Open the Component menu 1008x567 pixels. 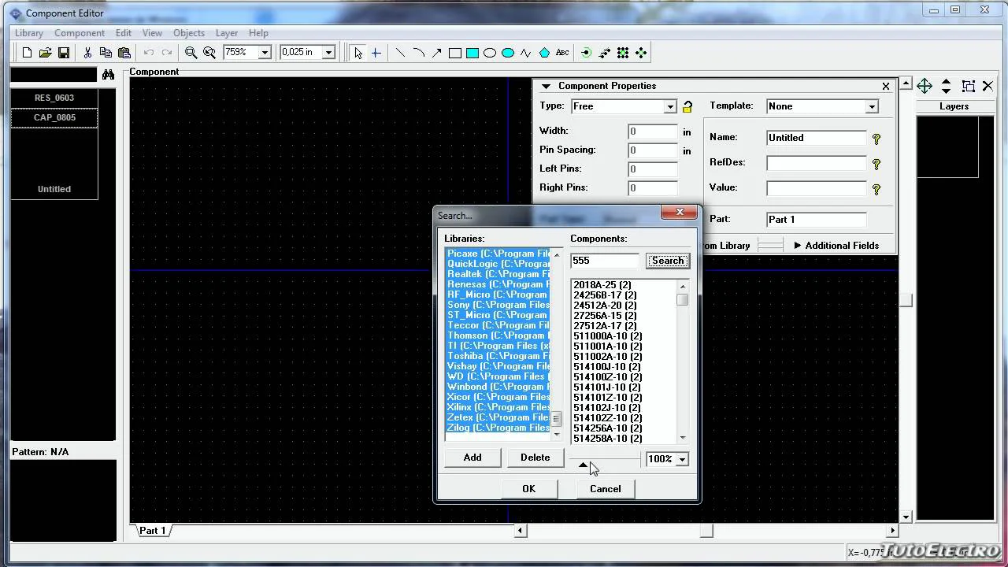[79, 33]
